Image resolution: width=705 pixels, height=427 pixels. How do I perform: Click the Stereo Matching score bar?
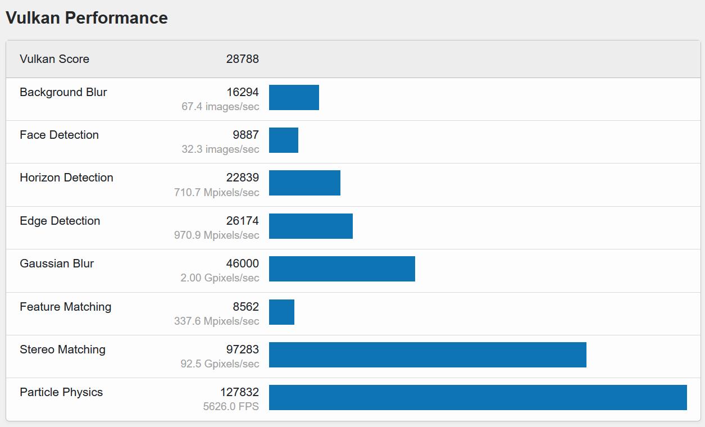(427, 355)
